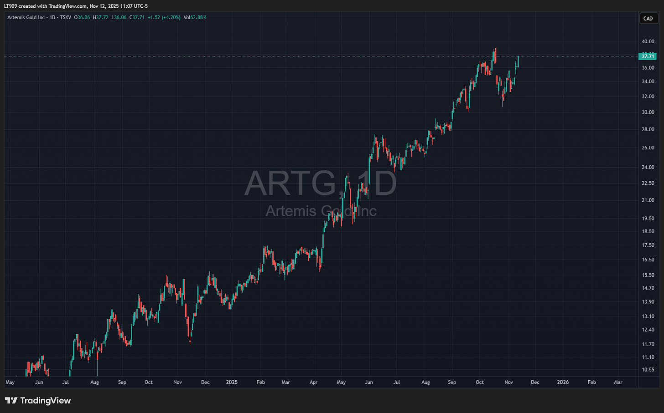Click the 16.50 price axis label
The width and height of the screenshot is (664, 413).
648,260
